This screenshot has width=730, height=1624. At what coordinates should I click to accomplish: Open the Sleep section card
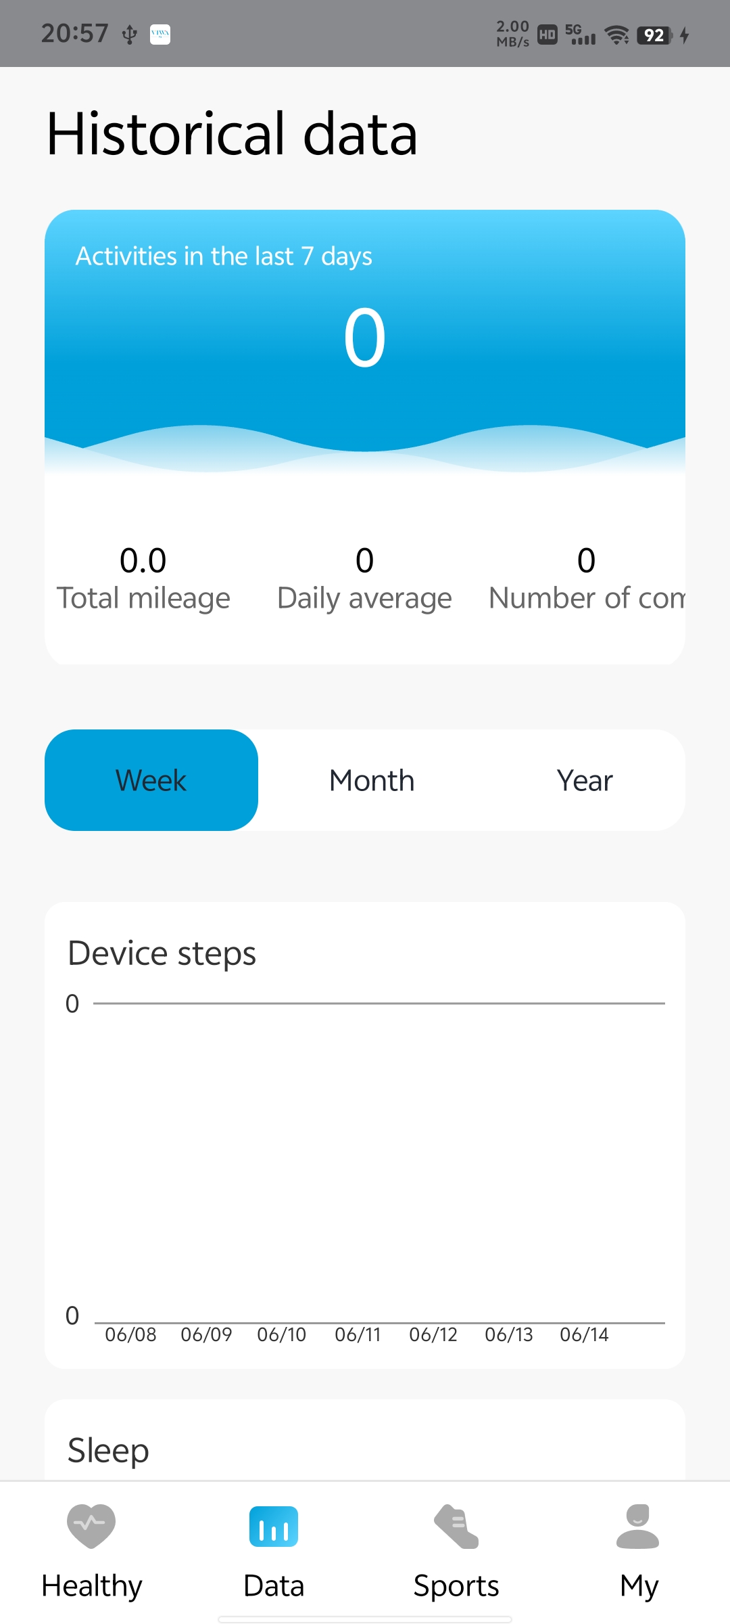(108, 1450)
